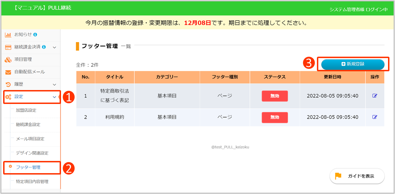Click the info icon beside お知らせ

(35, 34)
